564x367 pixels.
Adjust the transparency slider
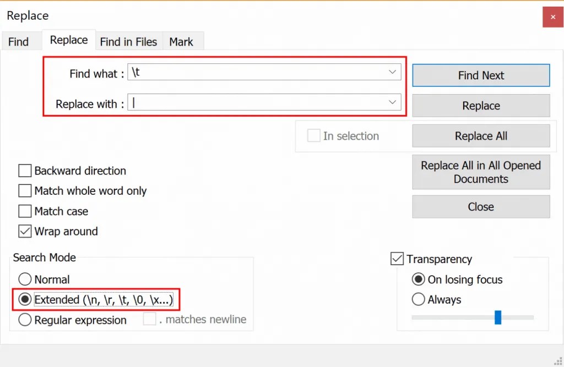click(497, 317)
